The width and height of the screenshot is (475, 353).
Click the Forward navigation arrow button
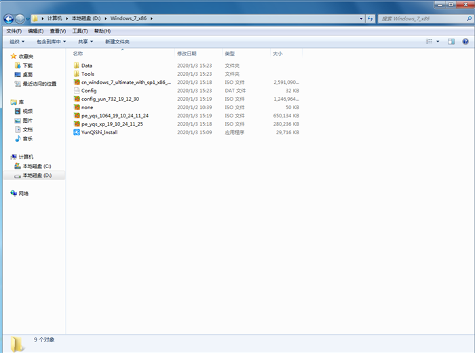pos(20,19)
